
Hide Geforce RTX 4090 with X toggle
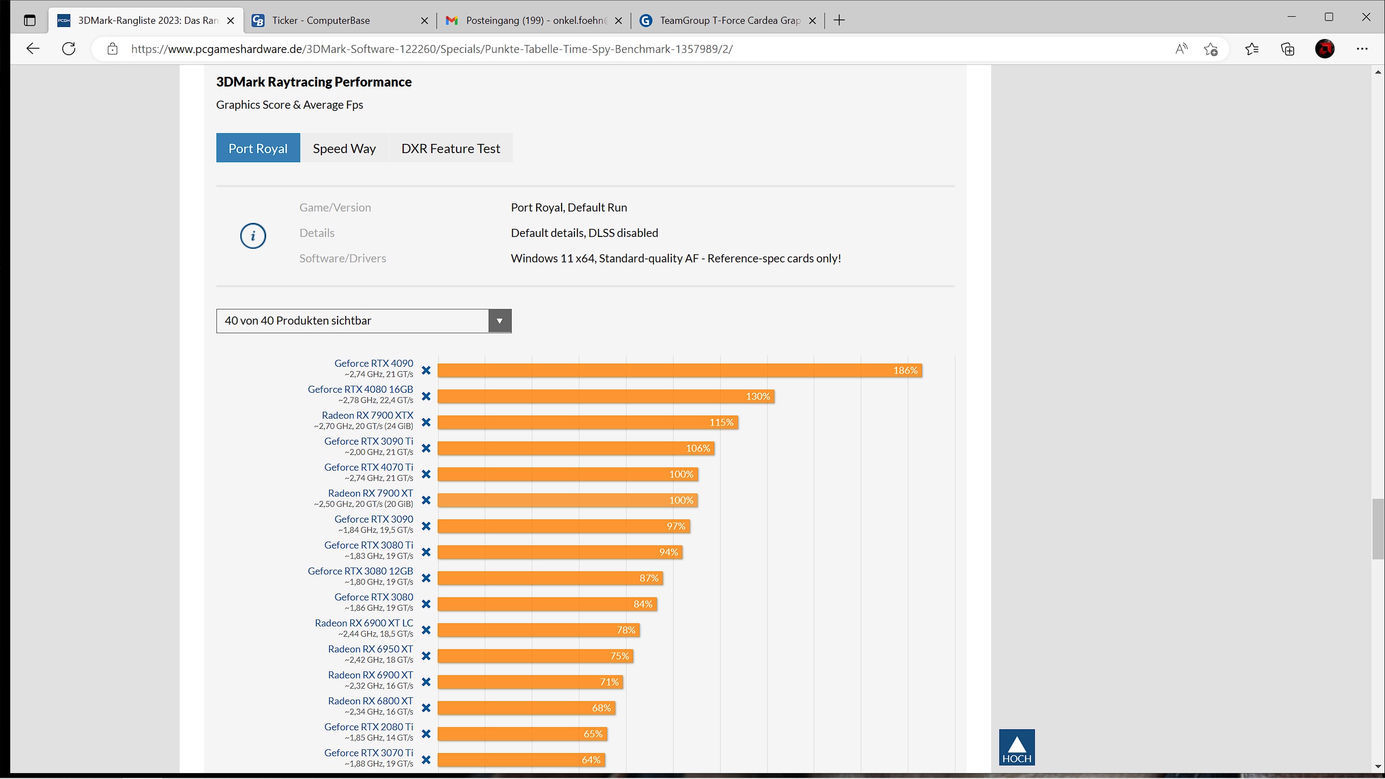point(426,371)
